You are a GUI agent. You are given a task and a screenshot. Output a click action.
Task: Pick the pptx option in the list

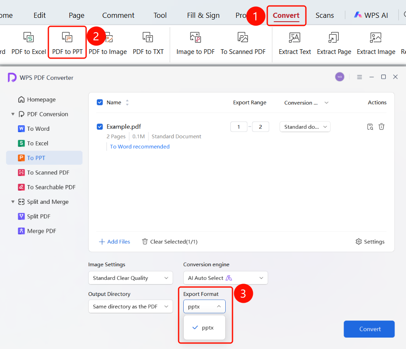pos(204,328)
